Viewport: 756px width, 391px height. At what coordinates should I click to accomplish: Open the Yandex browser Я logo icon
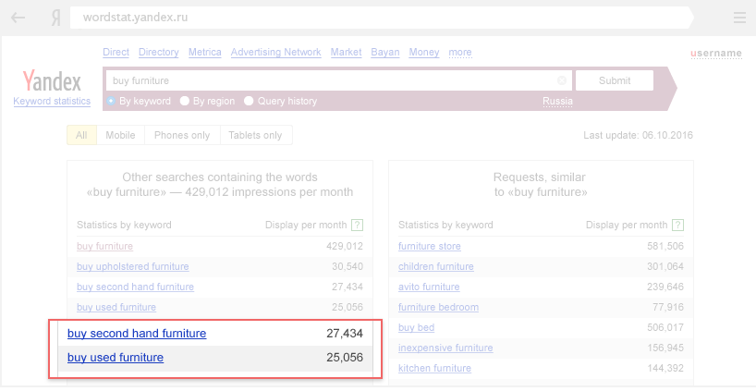tap(56, 18)
